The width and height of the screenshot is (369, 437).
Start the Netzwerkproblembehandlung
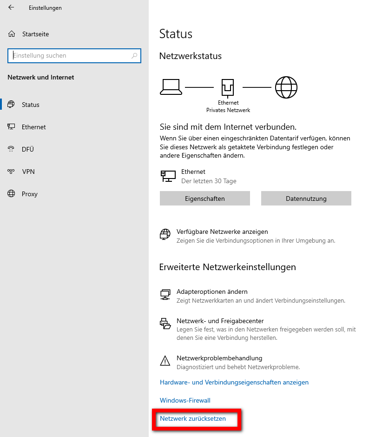[x=219, y=358]
